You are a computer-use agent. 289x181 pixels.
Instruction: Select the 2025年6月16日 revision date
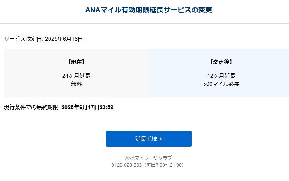coord(64,39)
